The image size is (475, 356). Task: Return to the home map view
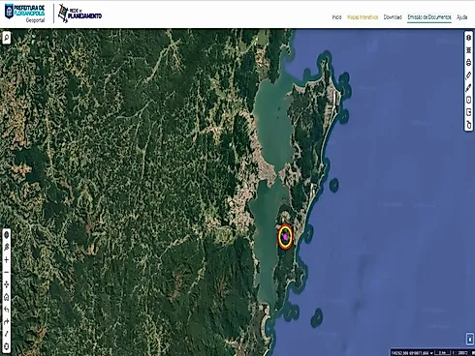[x=7, y=297]
